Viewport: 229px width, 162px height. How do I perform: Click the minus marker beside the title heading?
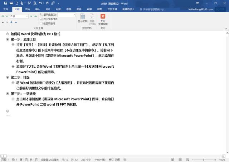(x=8, y=34)
